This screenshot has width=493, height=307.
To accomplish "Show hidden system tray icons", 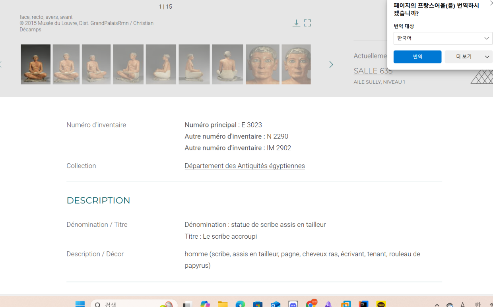I will click(437, 305).
